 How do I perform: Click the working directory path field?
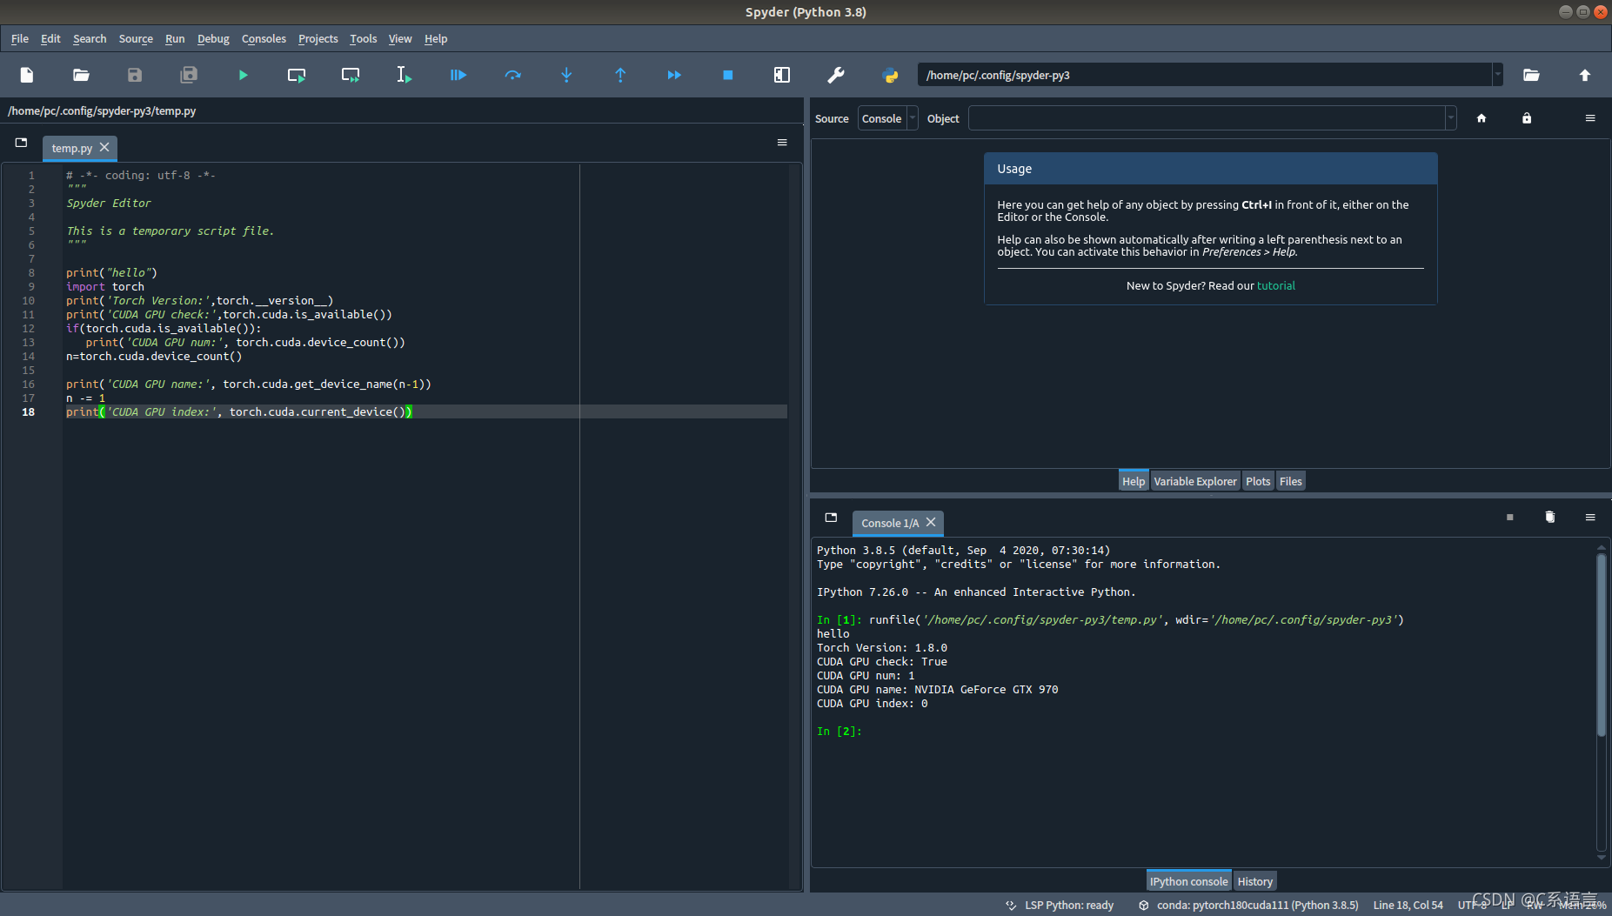[x=1205, y=75]
